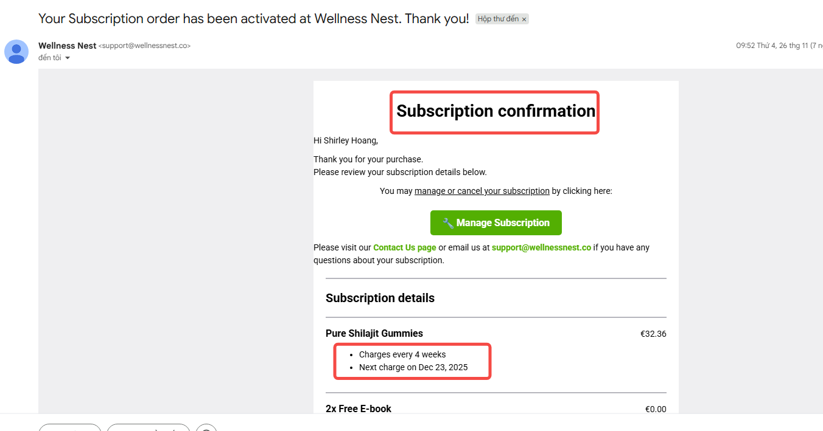Click the sender email address in the header

144,46
